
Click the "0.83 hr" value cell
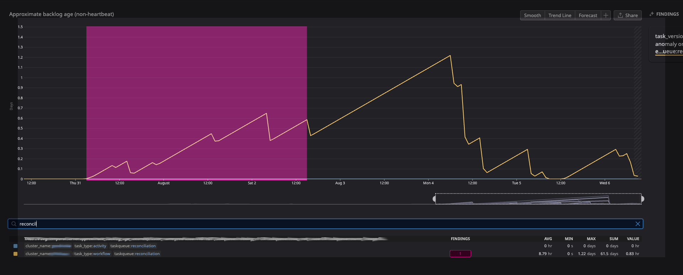(633, 254)
